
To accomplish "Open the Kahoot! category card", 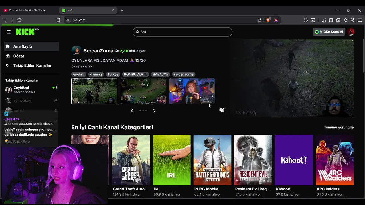I will [x=294, y=160].
